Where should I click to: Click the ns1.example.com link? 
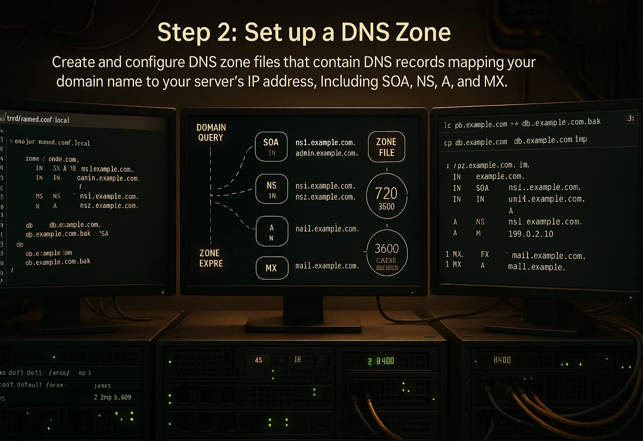326,142
